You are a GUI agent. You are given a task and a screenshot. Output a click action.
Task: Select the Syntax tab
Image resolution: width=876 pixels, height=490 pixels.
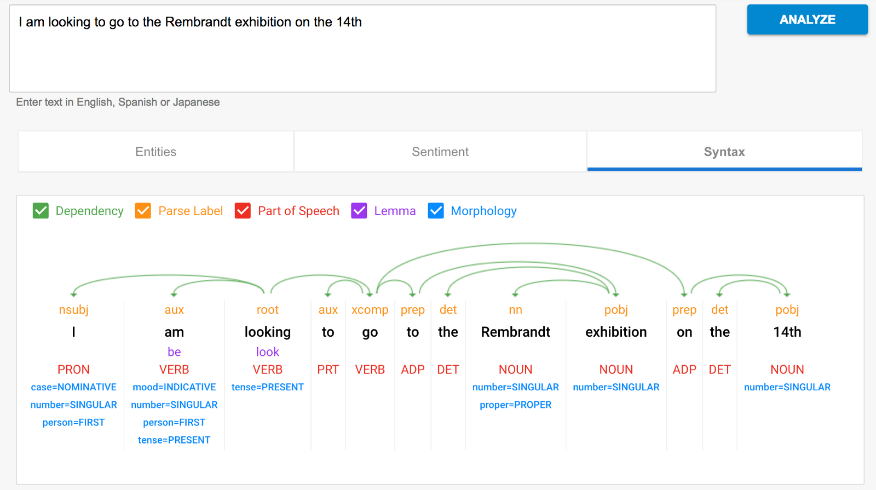tap(724, 152)
